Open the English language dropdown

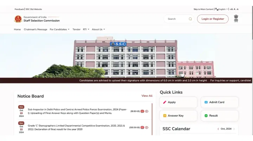pyautogui.click(x=223, y=9)
